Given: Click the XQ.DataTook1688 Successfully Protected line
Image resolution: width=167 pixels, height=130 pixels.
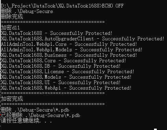Looking at the screenshot, I should (x=57, y=33).
